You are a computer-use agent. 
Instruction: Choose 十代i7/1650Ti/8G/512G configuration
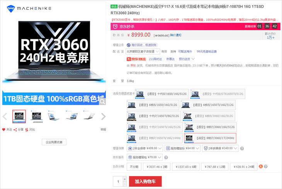click(x=154, y=116)
